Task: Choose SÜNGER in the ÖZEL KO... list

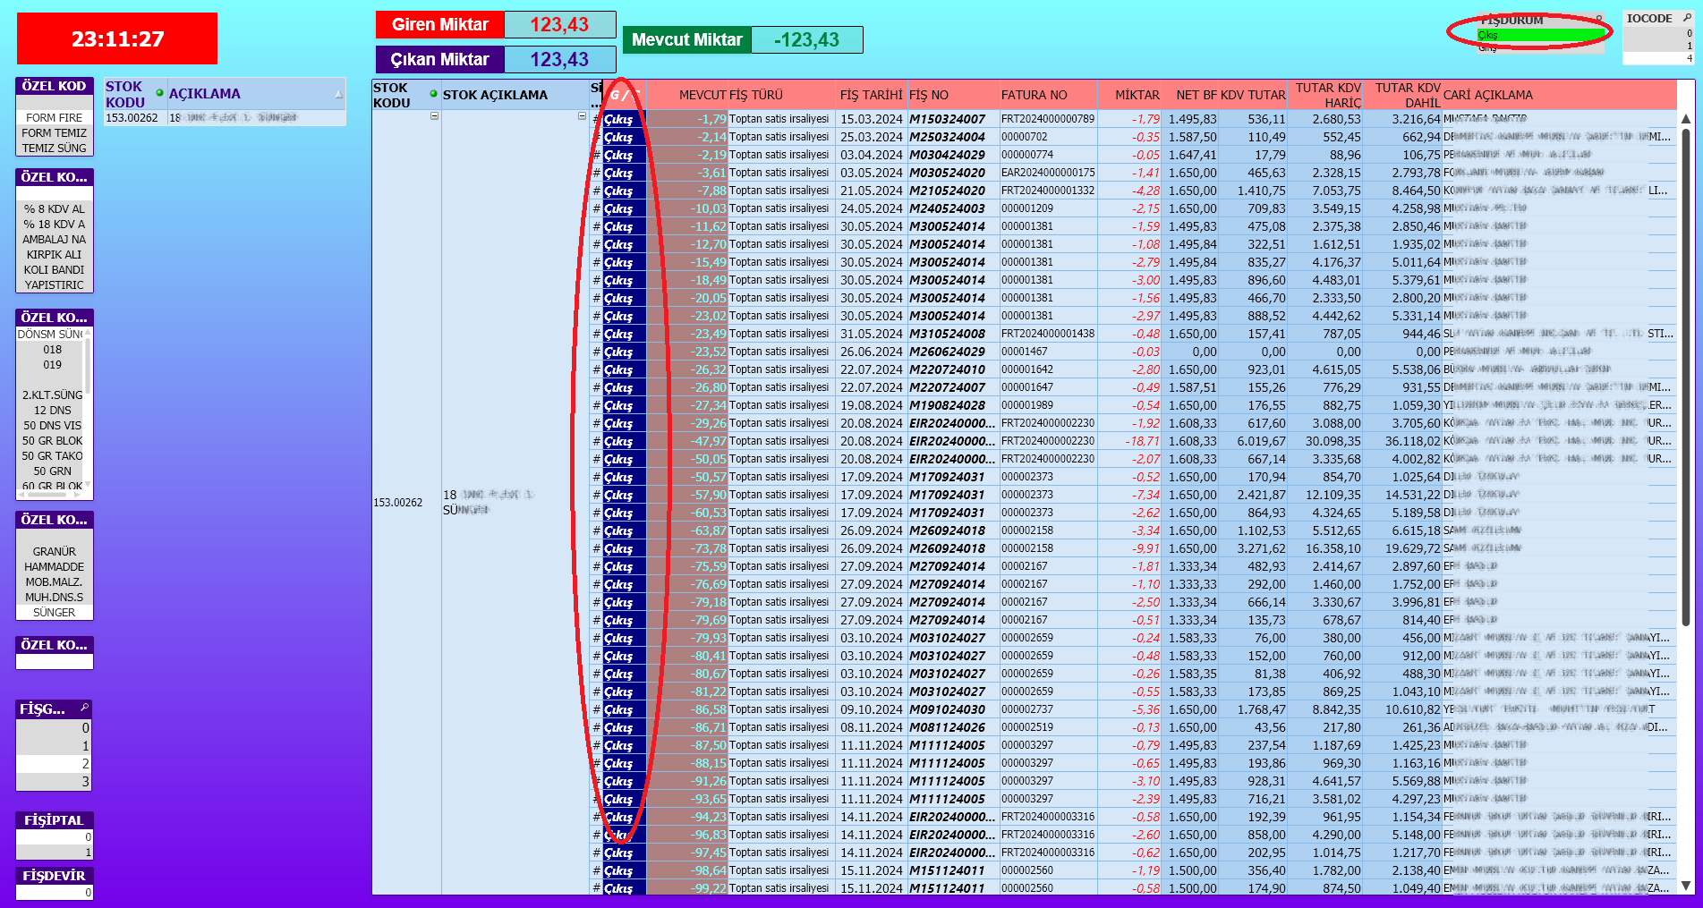Action: [x=54, y=613]
